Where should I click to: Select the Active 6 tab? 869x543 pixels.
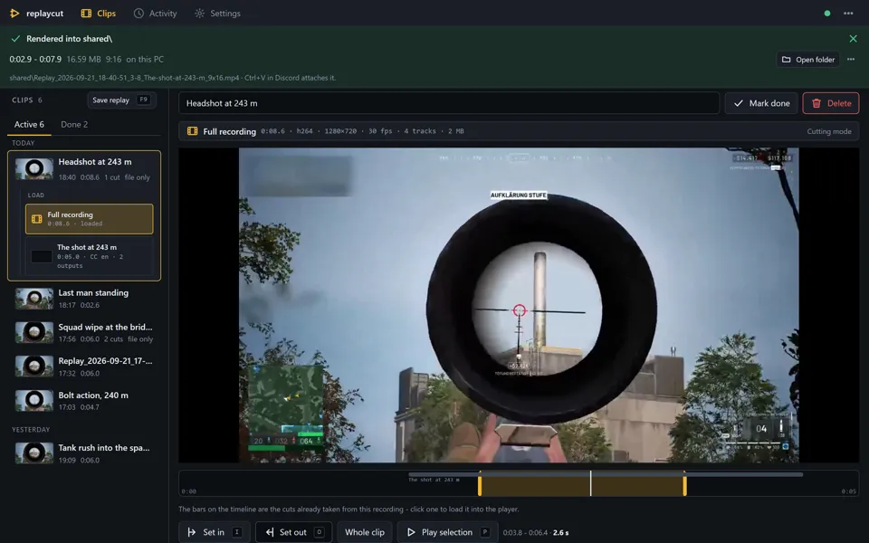[x=29, y=124]
